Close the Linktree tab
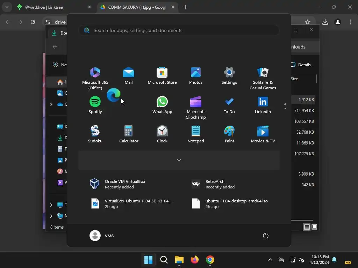Viewport: 358px width, 268px height. click(89, 7)
